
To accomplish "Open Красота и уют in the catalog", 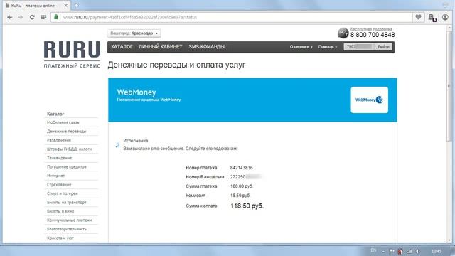I will (60, 238).
